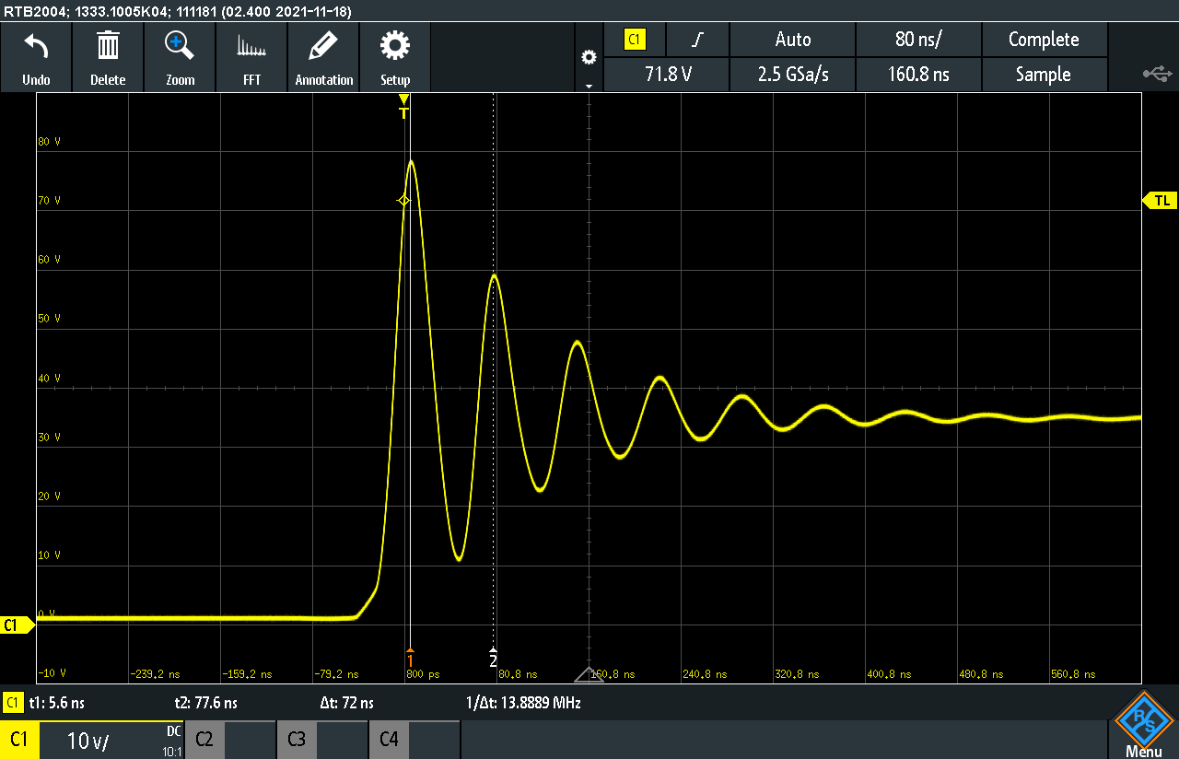Screen dimensions: 1179x759
Task: Click the rising edge trigger slope icon
Action: (697, 40)
